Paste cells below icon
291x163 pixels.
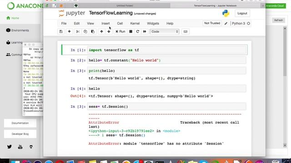coord(93,32)
